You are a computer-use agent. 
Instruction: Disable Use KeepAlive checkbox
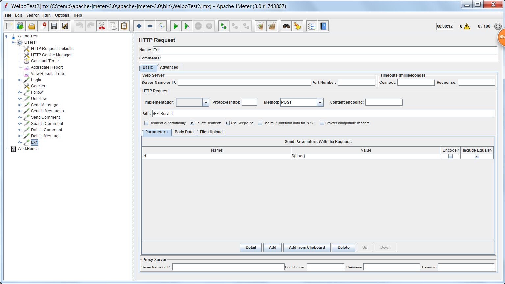tap(227, 123)
